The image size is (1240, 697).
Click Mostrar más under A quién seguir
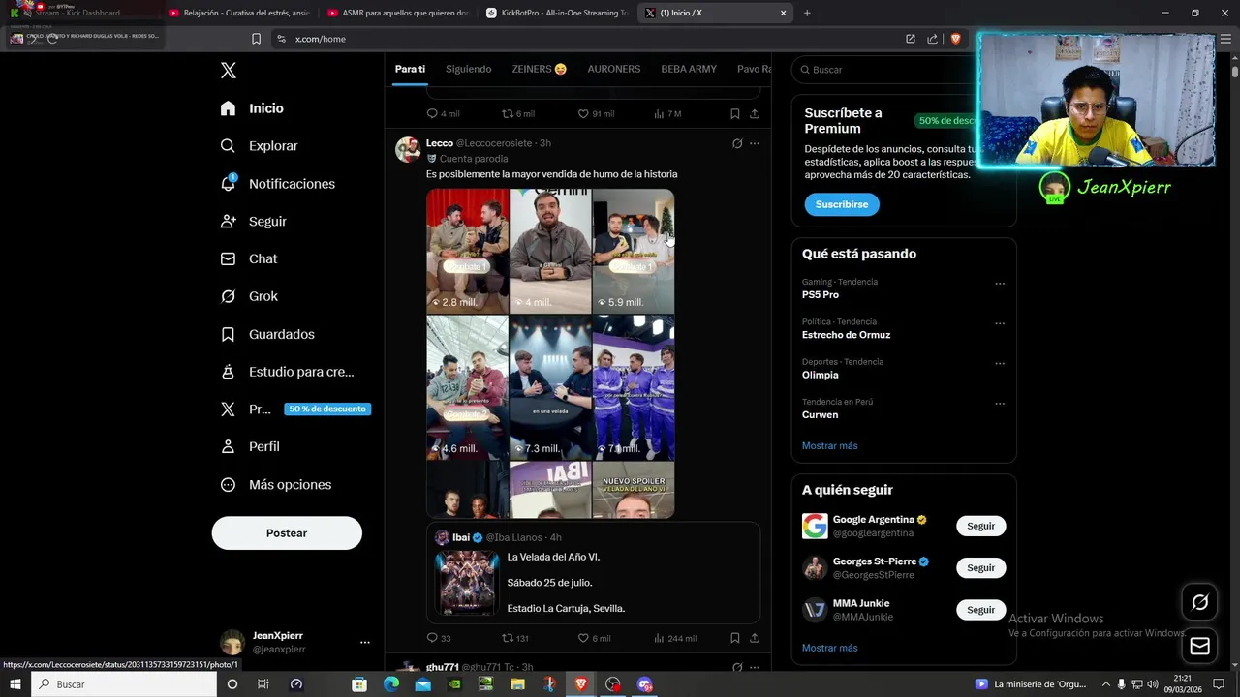pyautogui.click(x=830, y=648)
